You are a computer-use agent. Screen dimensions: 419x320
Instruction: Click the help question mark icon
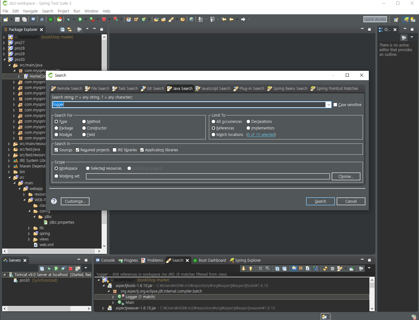point(54,201)
